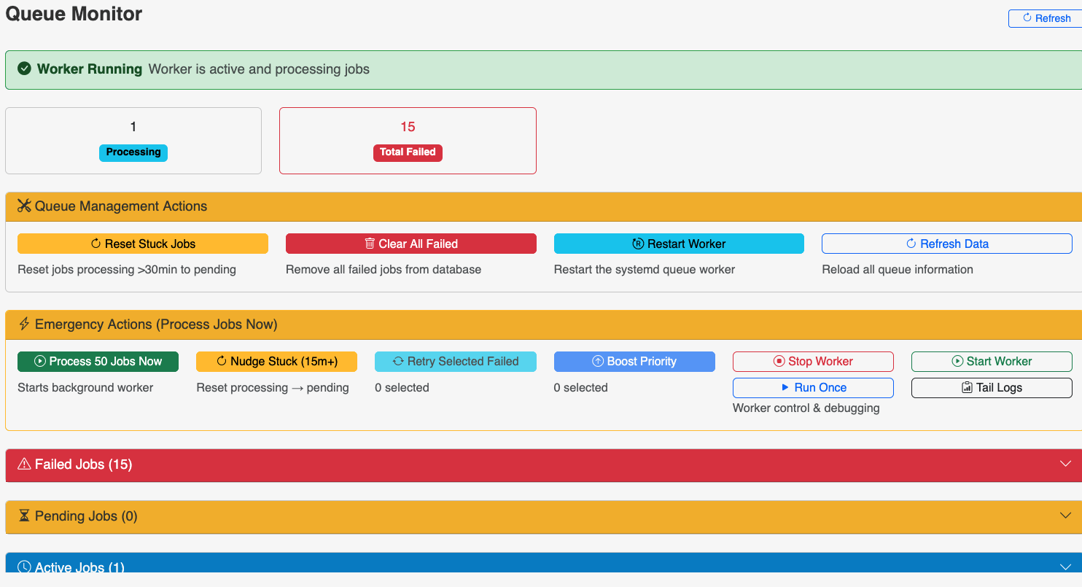Click the Restart Worker circular icon
Image resolution: width=1082 pixels, height=587 pixels.
638,244
